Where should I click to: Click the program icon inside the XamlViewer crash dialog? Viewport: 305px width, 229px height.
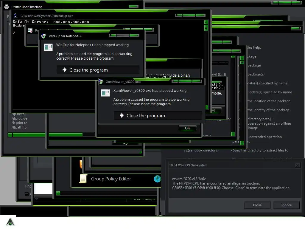tap(105, 93)
